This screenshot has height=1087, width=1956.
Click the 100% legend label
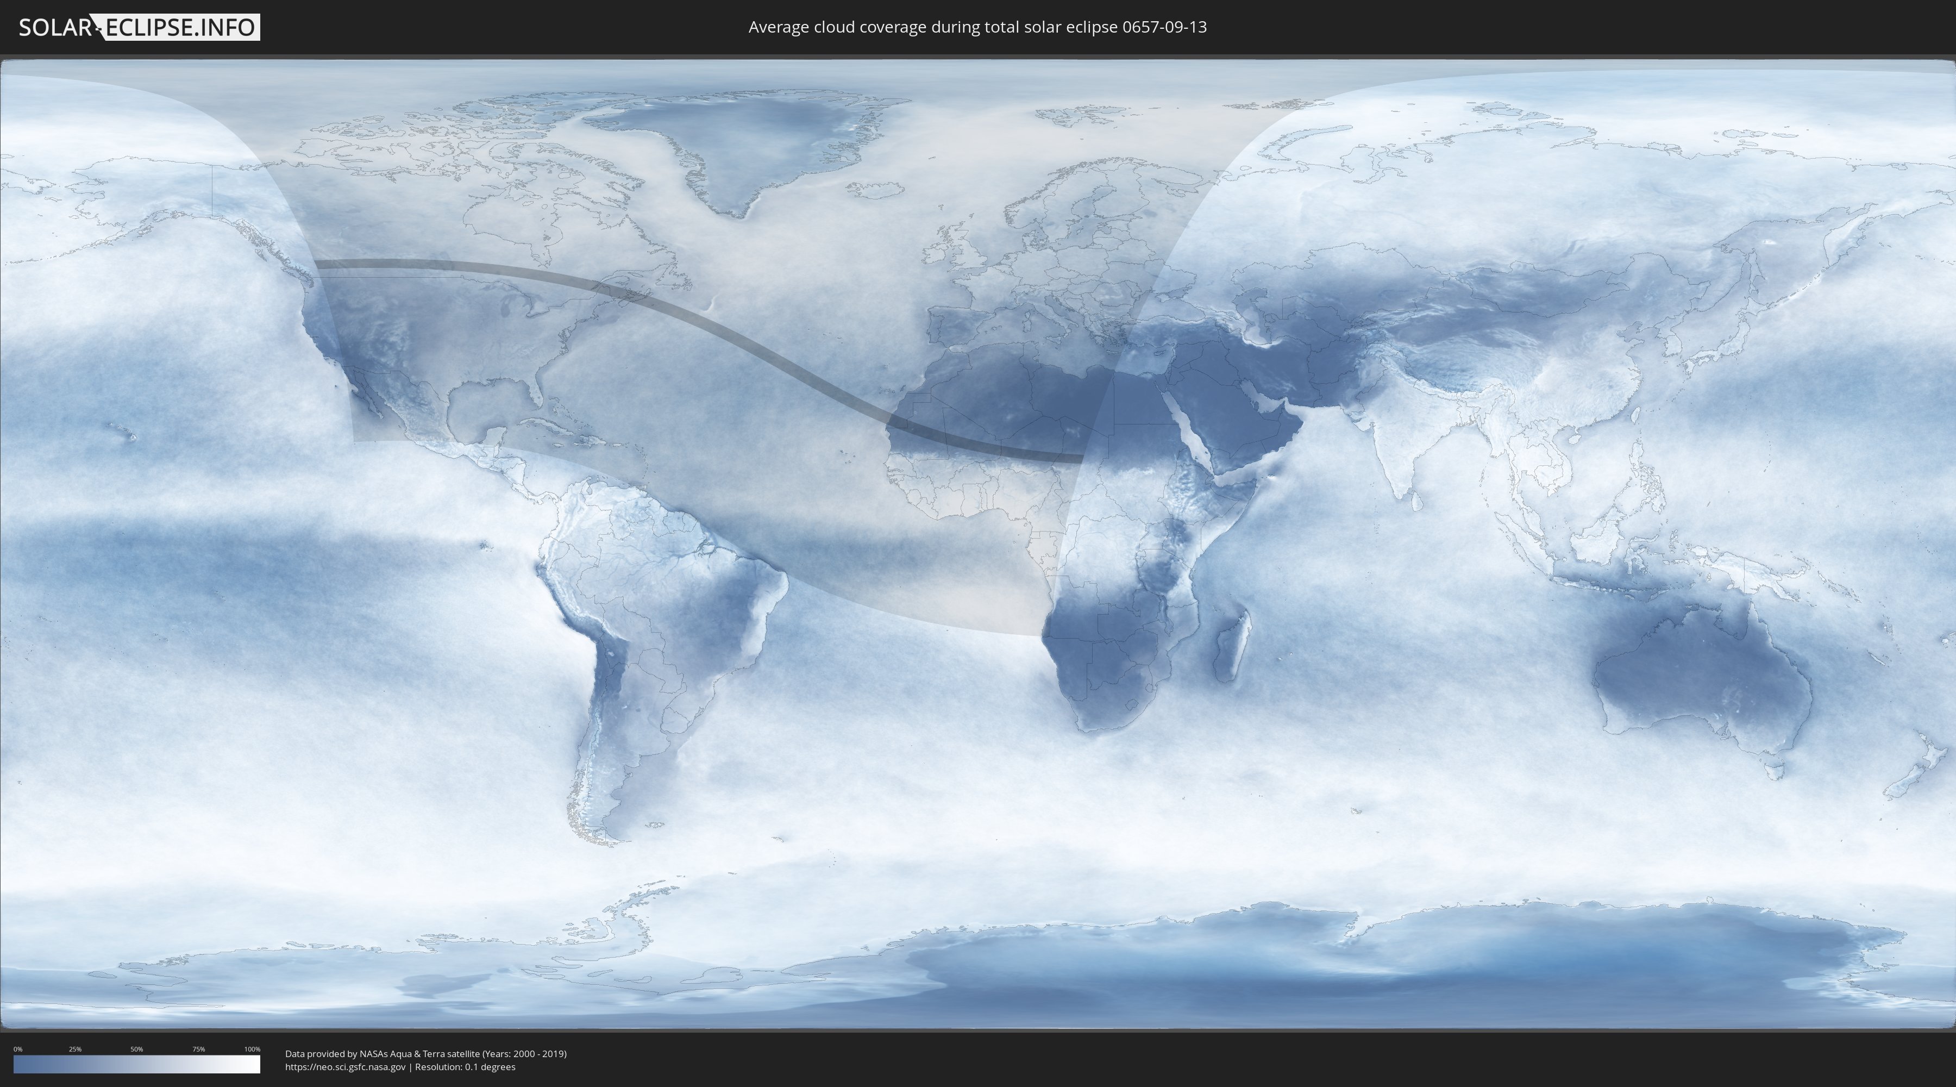tap(252, 1049)
